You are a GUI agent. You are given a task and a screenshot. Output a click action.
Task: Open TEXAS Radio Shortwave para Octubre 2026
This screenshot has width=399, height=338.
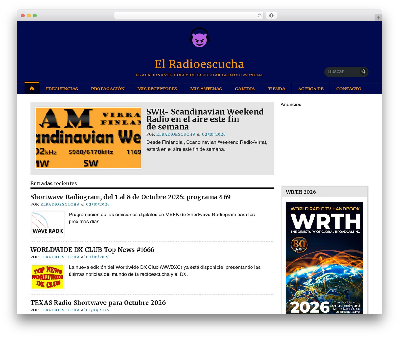click(98, 303)
